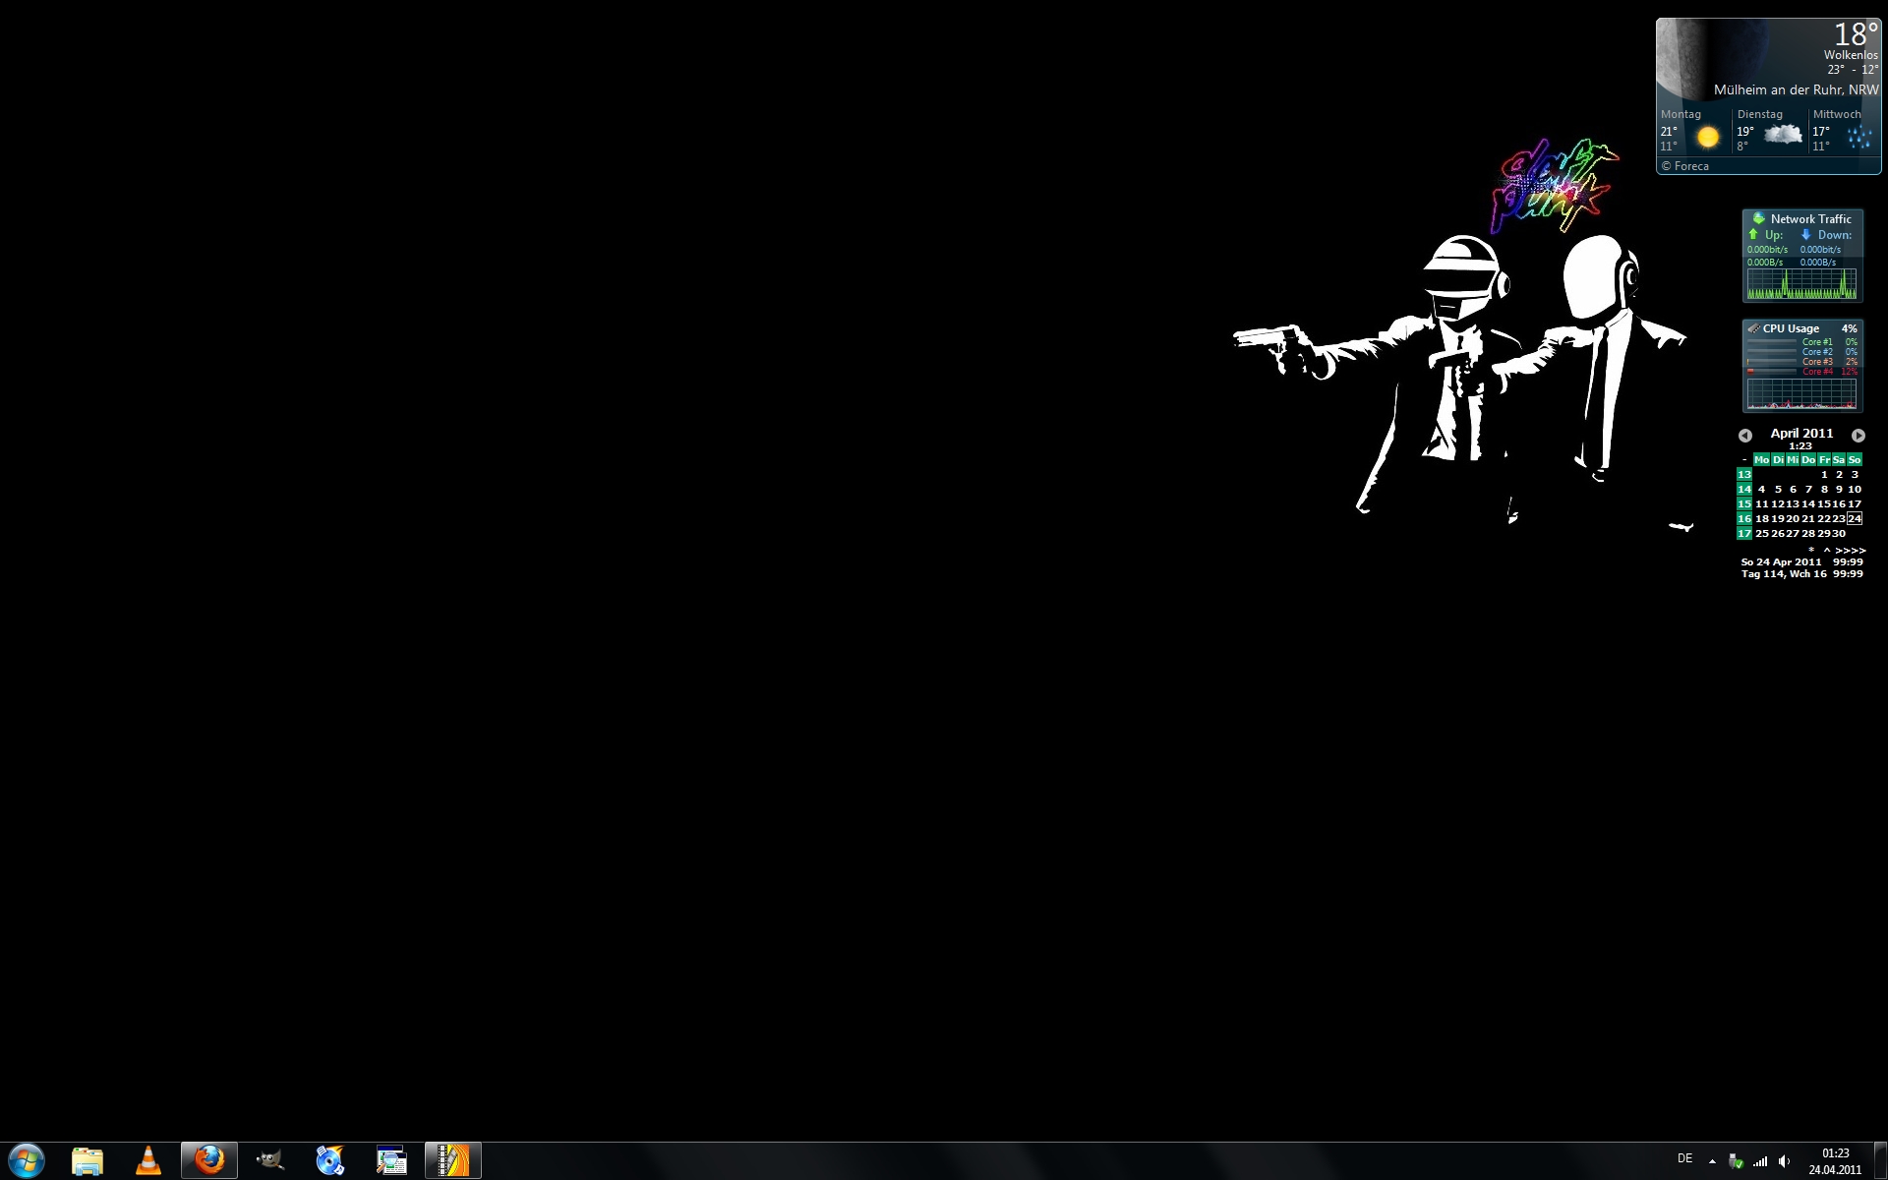
Task: Click the volume speaker tray icon
Action: tap(1785, 1161)
